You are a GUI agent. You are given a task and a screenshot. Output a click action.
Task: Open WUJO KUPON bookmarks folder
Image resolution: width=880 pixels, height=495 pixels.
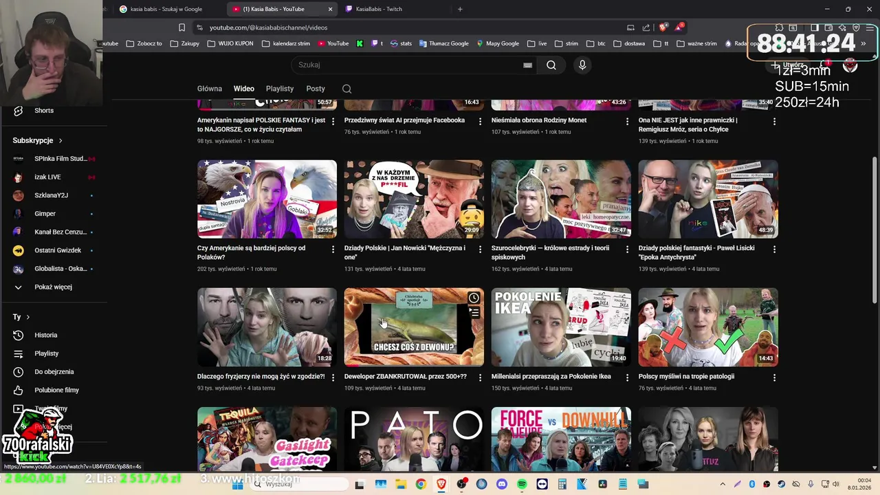(230, 43)
